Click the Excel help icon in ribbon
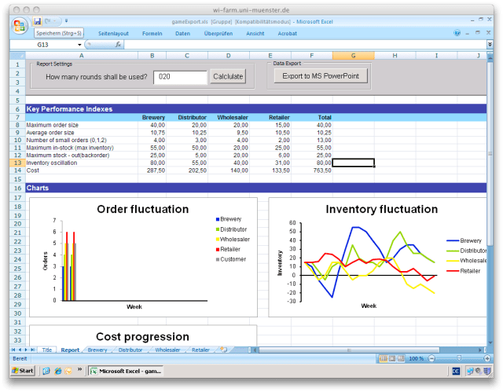503x392 pixels. [x=457, y=33]
